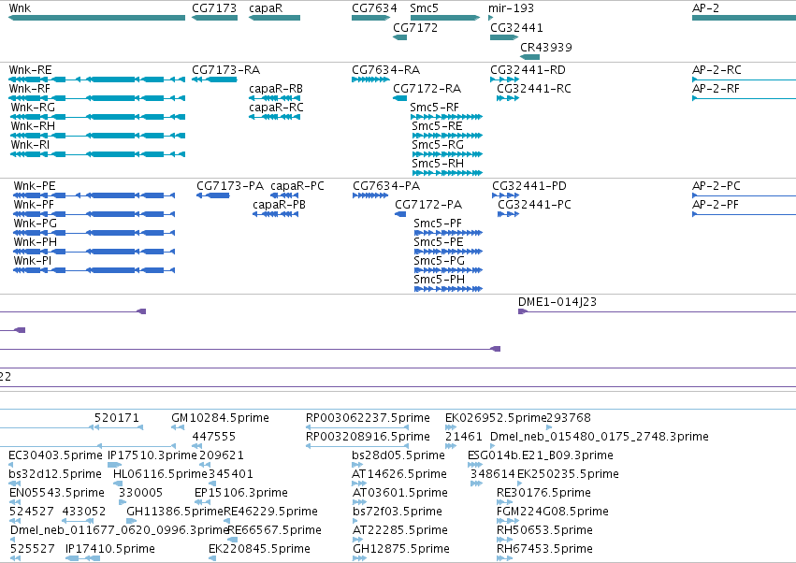
Task: Select the Wnk-PI protein label
Action: (33, 261)
